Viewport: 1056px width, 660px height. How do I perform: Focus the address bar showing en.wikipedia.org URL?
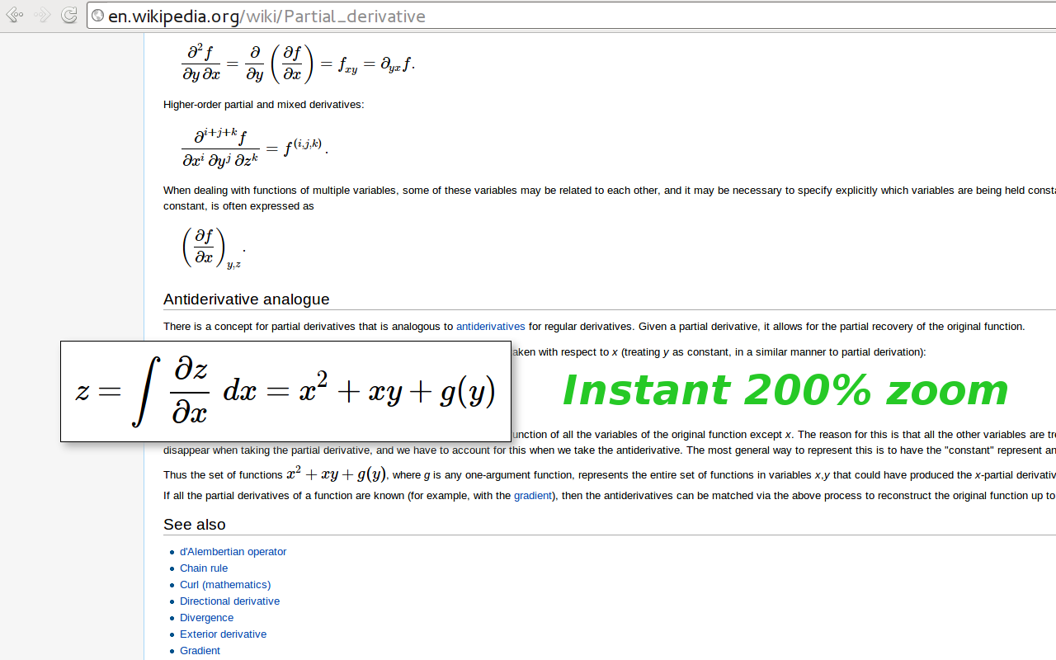571,16
